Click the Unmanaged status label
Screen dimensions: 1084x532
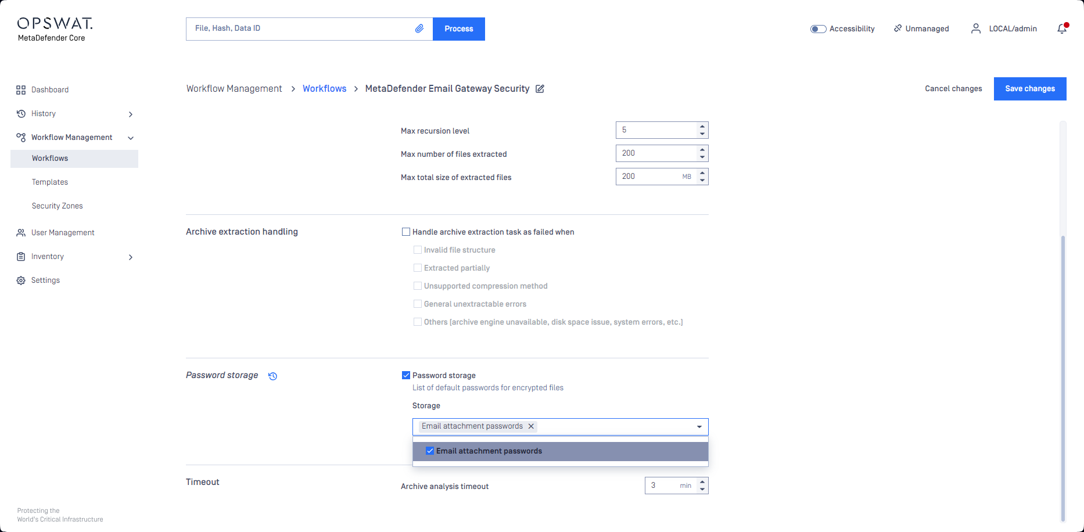tap(927, 29)
